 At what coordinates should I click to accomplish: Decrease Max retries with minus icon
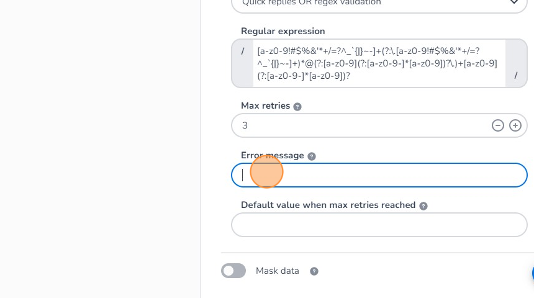497,125
